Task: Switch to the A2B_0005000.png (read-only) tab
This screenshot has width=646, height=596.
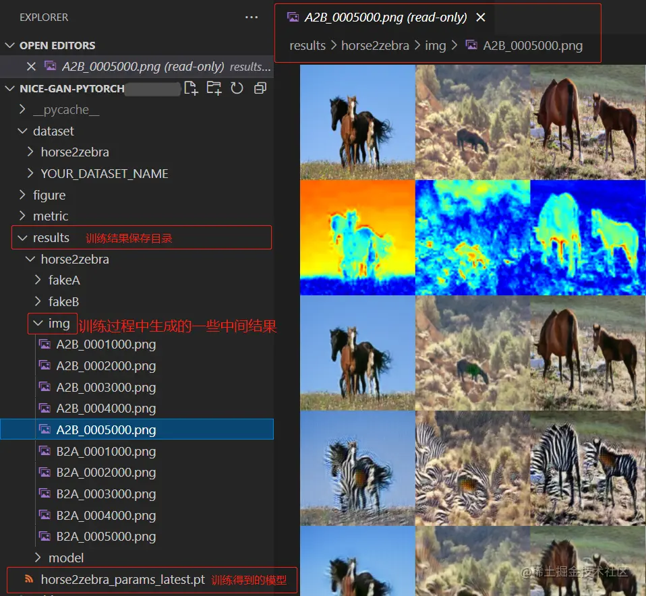Action: pyautogui.click(x=386, y=18)
